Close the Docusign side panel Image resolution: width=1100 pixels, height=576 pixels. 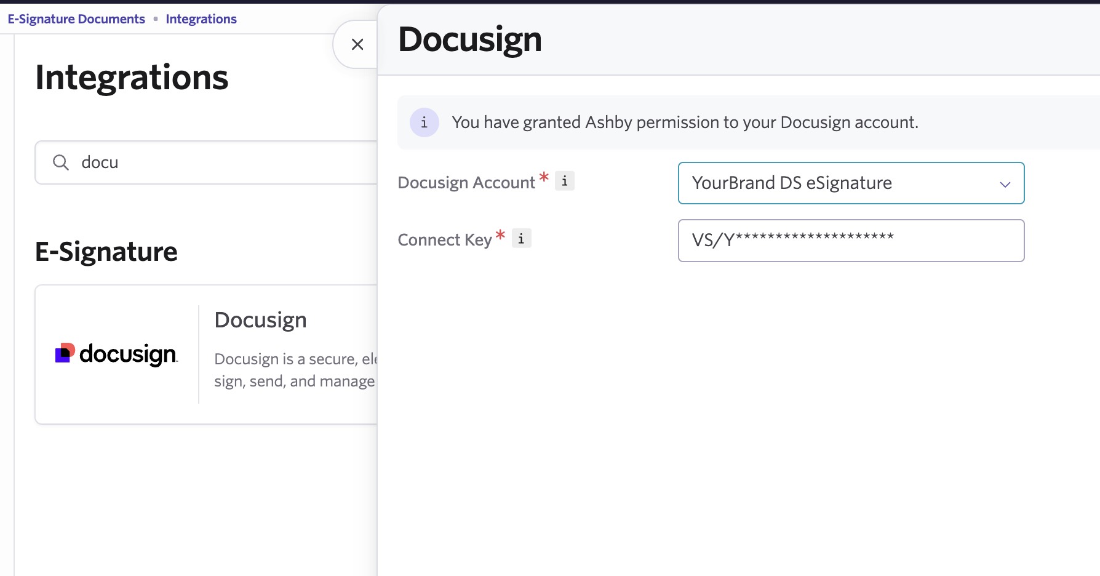click(357, 44)
